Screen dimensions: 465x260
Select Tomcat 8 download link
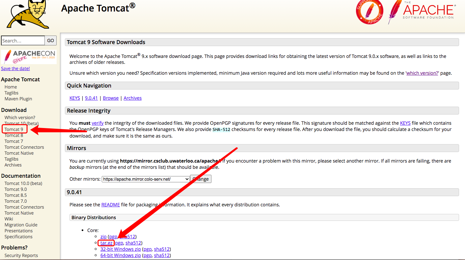(14, 135)
